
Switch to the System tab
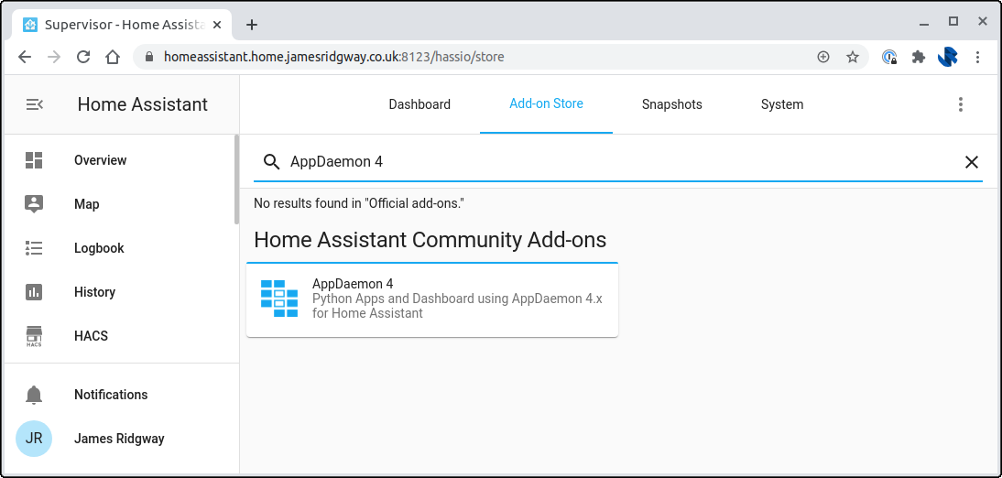pyautogui.click(x=782, y=104)
